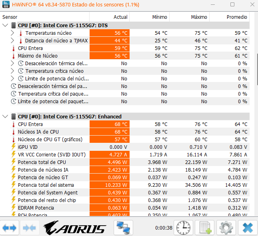Click lightning icon beside VR VCC Corriente
The height and width of the screenshot is (236, 258).
click(x=14, y=154)
